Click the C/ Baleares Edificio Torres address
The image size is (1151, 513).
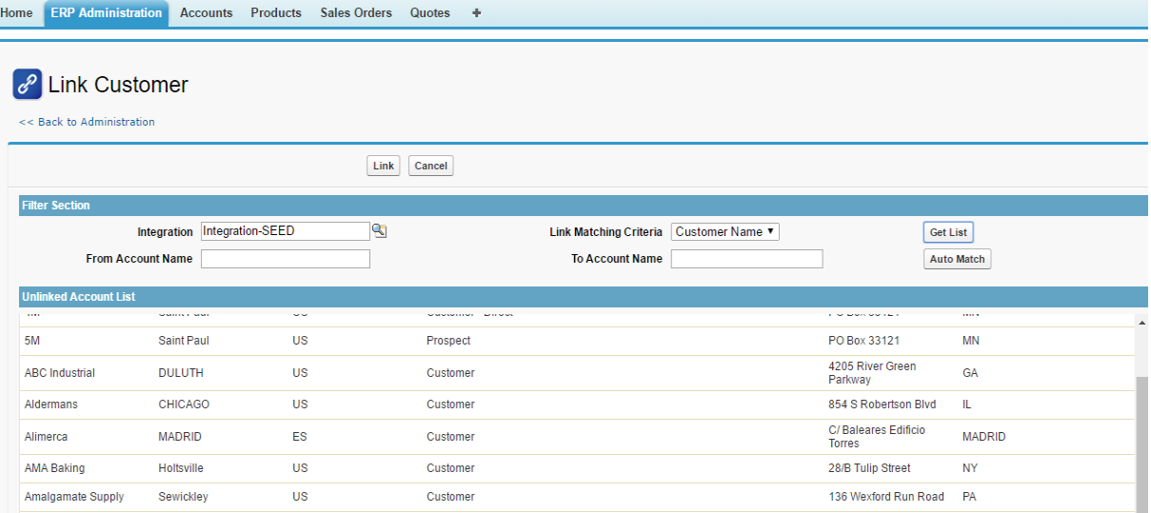tap(877, 437)
